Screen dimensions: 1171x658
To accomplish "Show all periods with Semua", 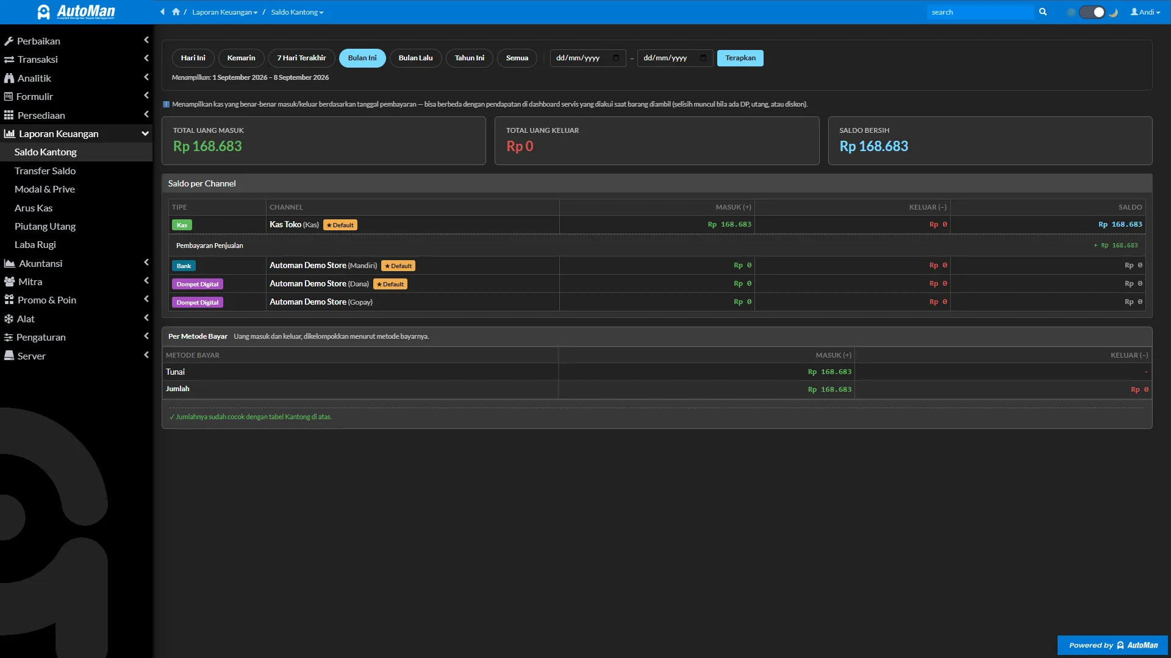I will [517, 58].
